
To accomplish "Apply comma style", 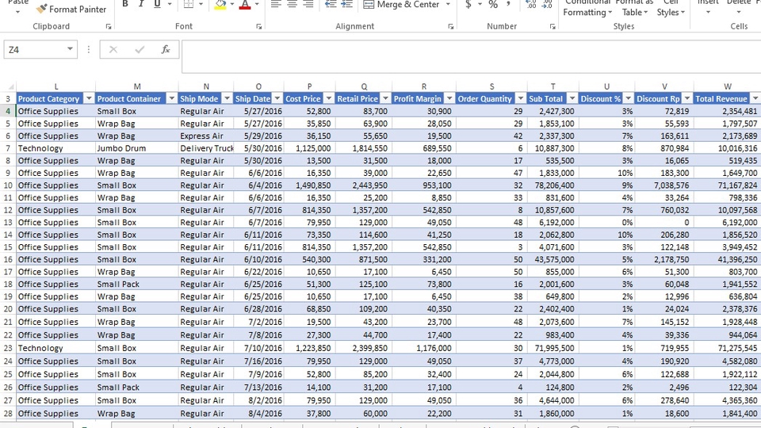I will 508,5.
